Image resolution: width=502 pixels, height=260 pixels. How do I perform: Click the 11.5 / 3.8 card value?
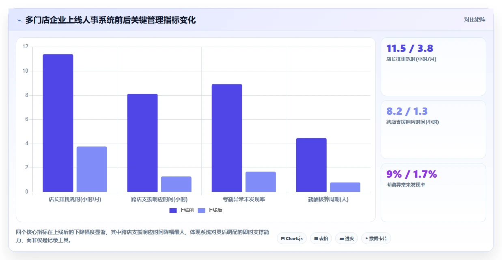409,49
